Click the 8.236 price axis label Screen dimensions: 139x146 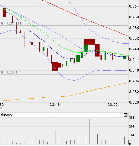pyautogui.click(x=134, y=81)
